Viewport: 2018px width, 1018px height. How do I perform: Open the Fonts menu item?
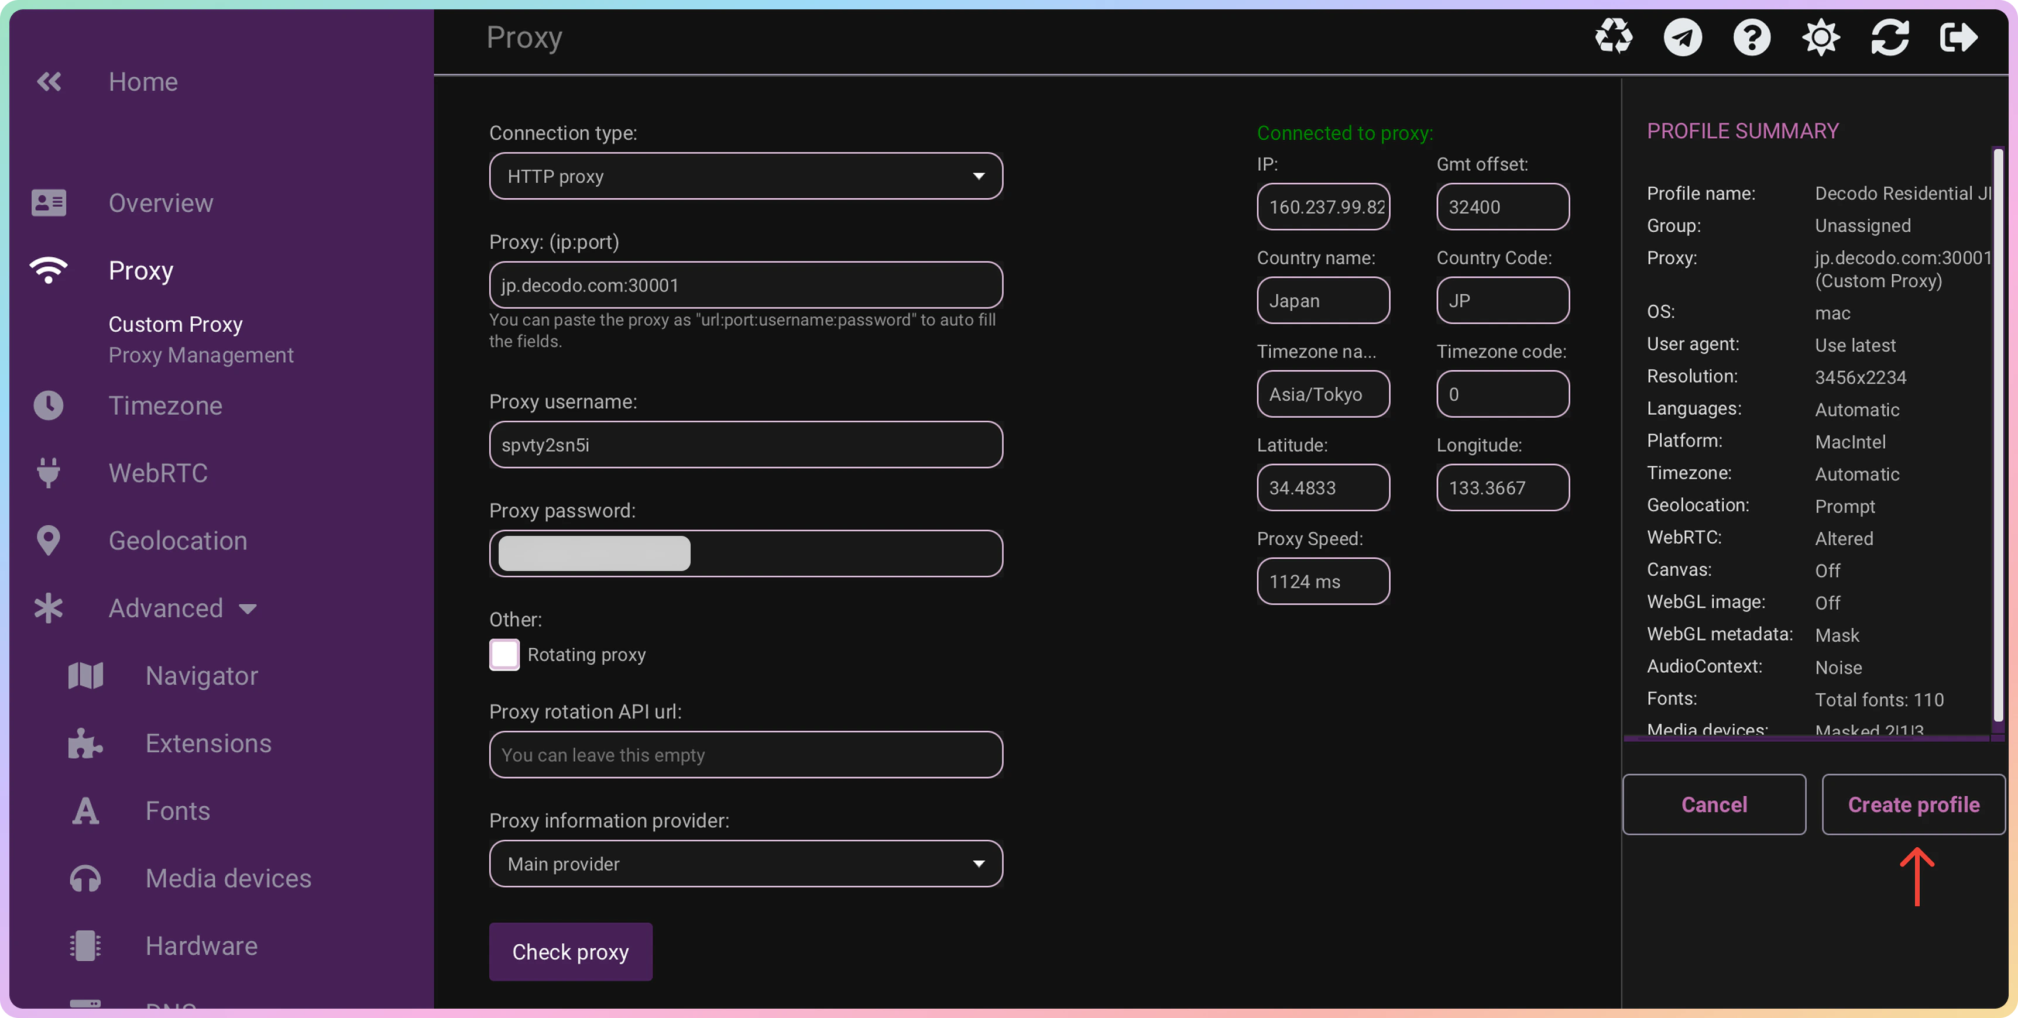(x=177, y=810)
